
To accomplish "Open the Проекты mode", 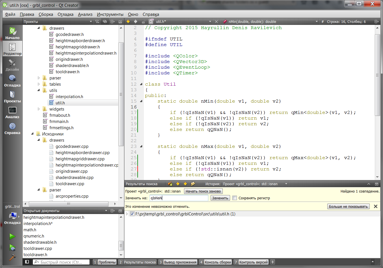I will point(12,97).
